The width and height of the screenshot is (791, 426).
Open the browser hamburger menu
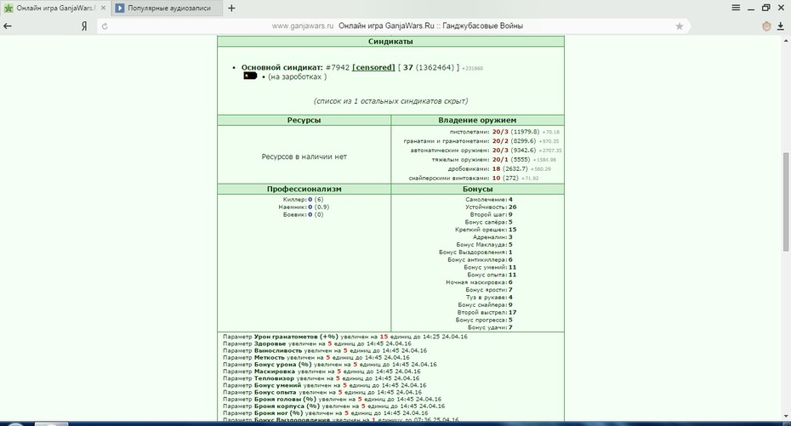tap(736, 8)
